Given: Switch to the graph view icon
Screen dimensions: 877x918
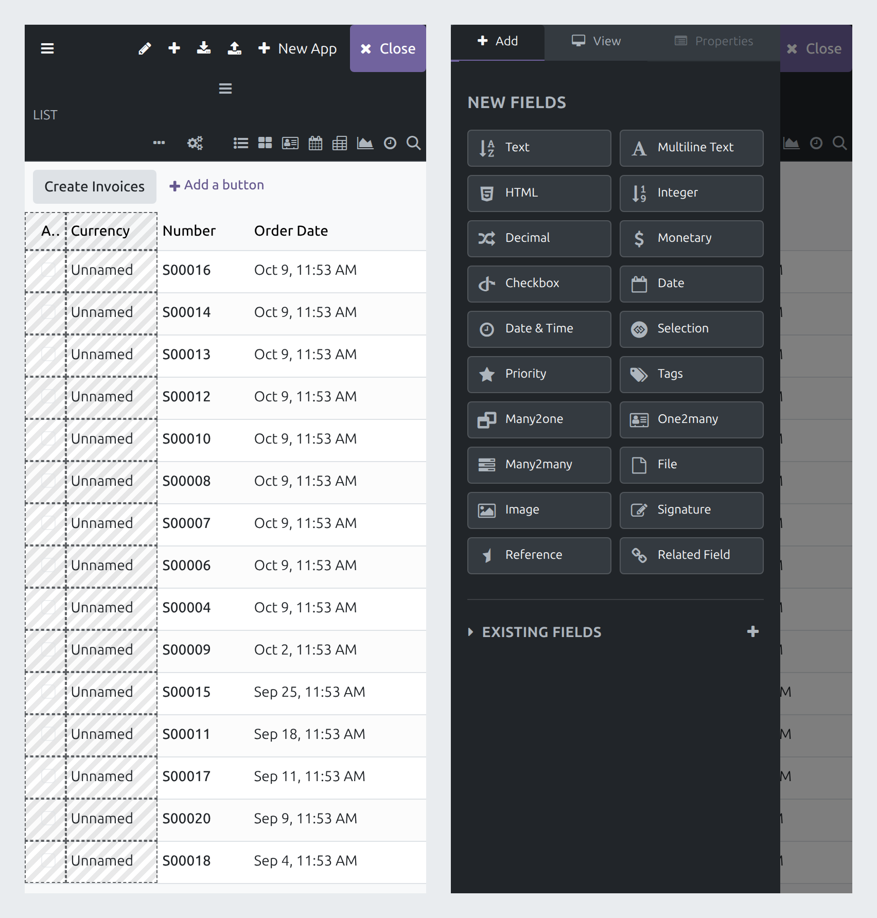Looking at the screenshot, I should (365, 143).
